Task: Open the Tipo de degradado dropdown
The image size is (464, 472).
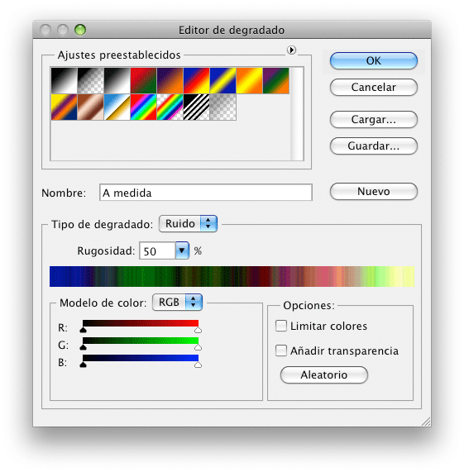Action: click(188, 224)
